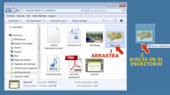Open Equipo in the sidebar

(16, 52)
